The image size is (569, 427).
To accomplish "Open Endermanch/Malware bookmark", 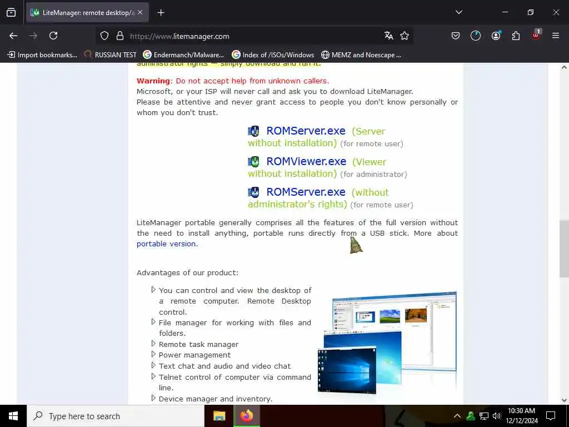I will [183, 55].
